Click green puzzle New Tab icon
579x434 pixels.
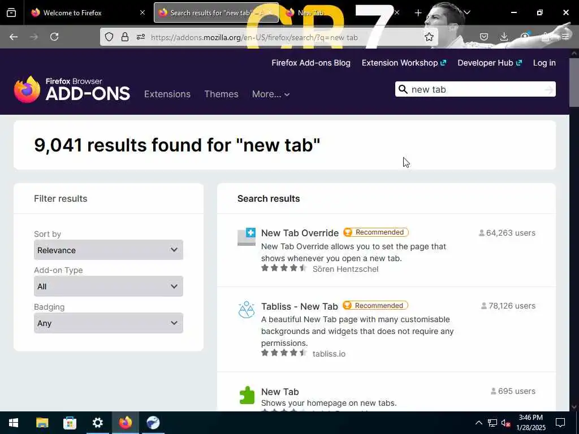pyautogui.click(x=247, y=395)
